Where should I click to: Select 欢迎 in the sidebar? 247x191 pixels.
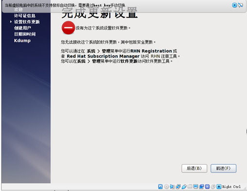19,10
